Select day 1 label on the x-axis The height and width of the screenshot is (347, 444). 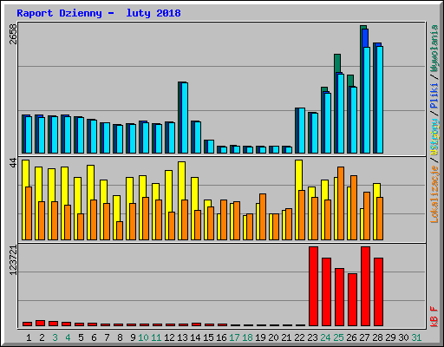coord(29,337)
